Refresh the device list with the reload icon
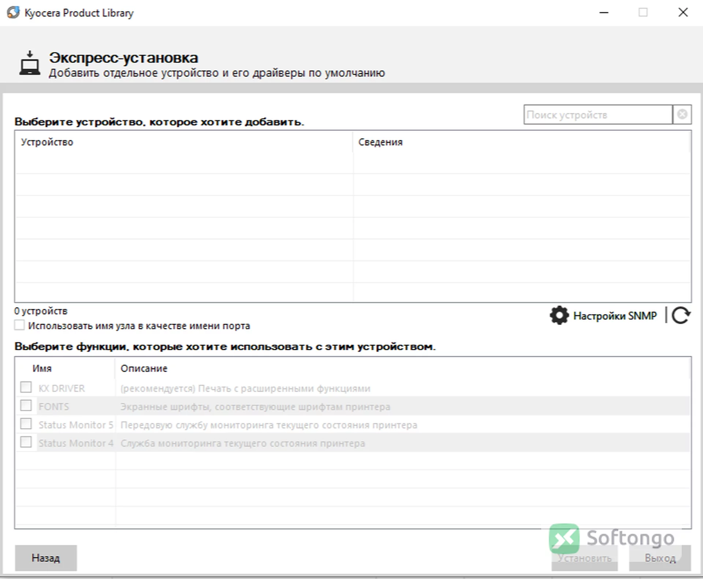This screenshot has height=579, width=703. [681, 315]
